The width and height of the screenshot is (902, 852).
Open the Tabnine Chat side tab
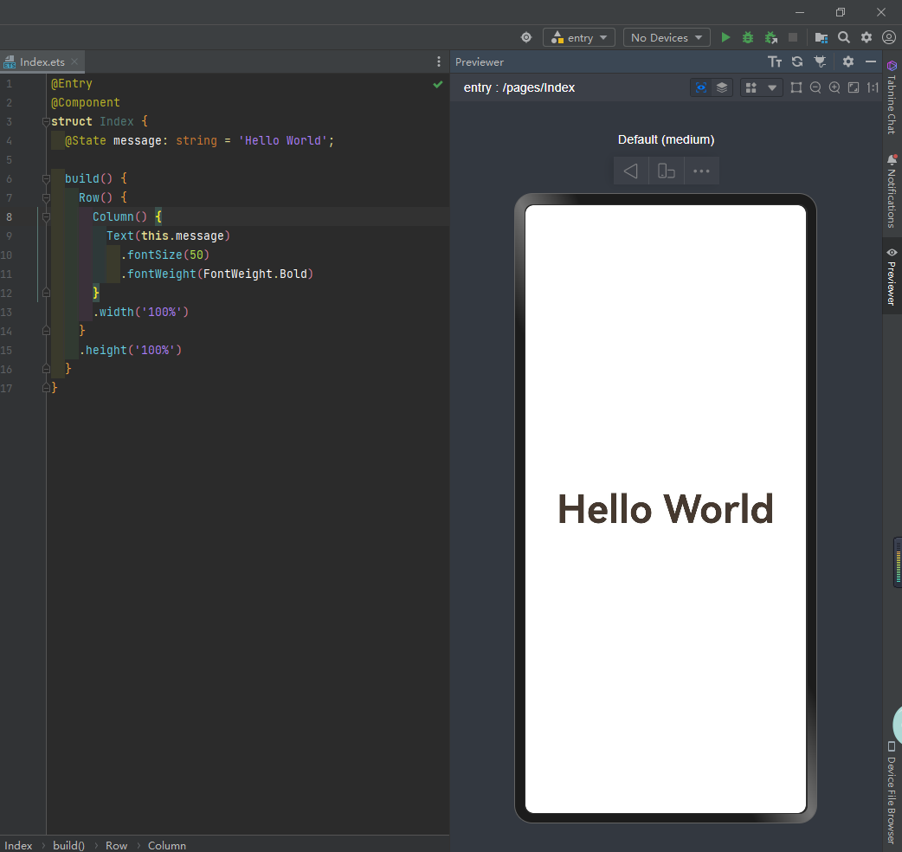tap(892, 97)
